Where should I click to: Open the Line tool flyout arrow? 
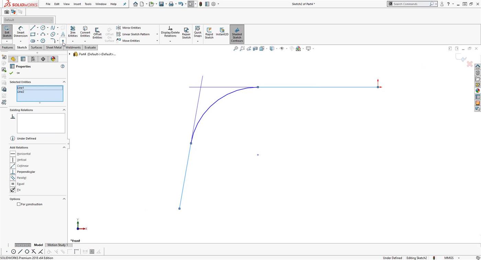(x=38, y=28)
